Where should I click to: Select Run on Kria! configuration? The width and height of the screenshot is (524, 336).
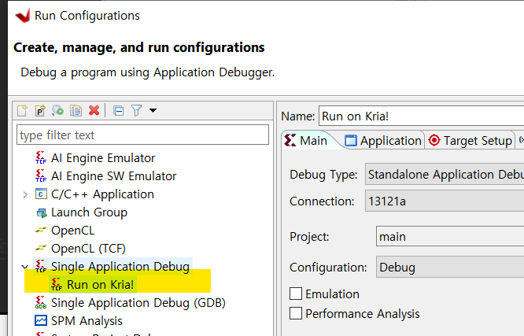coord(100,285)
